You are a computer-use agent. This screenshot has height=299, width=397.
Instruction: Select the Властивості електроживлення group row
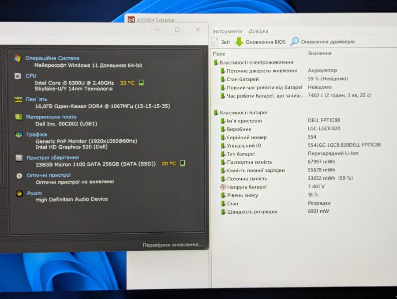click(253, 62)
